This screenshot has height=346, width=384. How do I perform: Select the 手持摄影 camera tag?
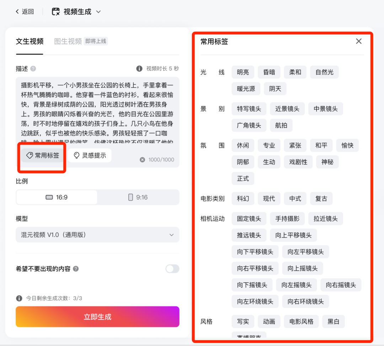pyautogui.click(x=287, y=219)
